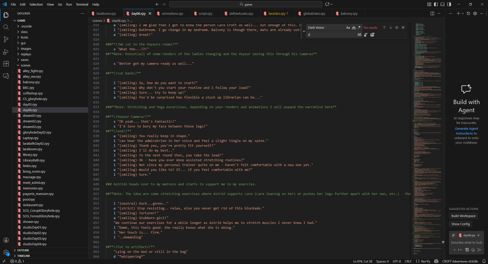The height and width of the screenshot is (264, 488).
Task: Switch to the laraRoom.rpy tab
Action: click(x=106, y=13)
